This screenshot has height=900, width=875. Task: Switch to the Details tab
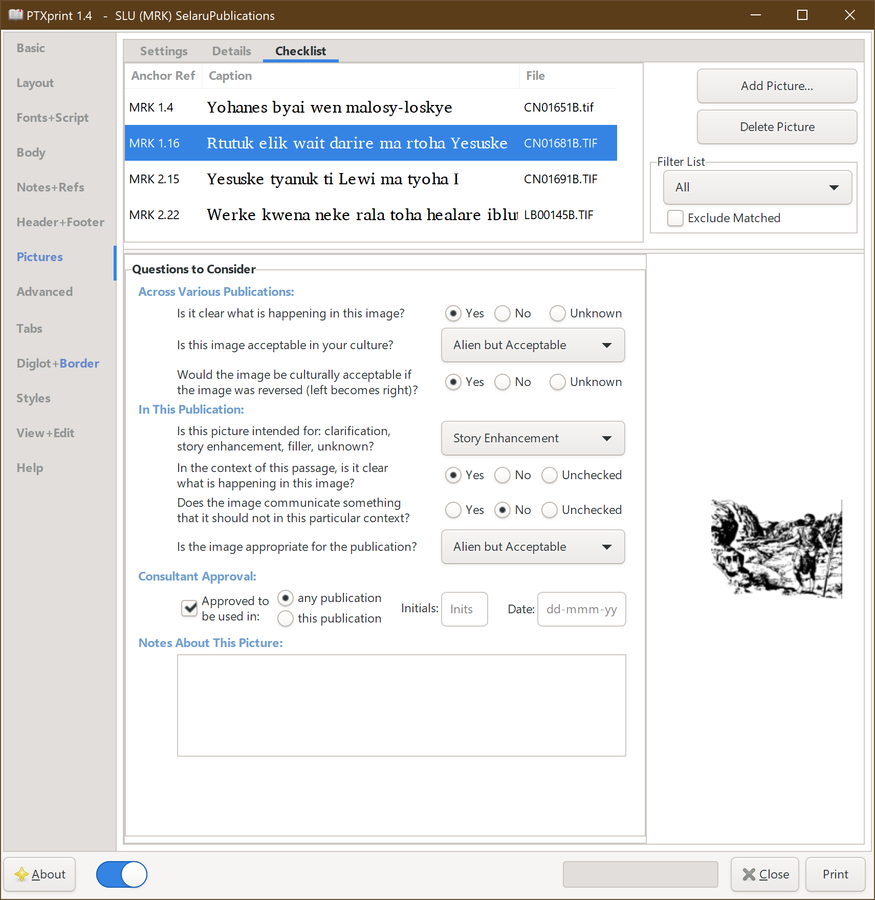point(231,51)
